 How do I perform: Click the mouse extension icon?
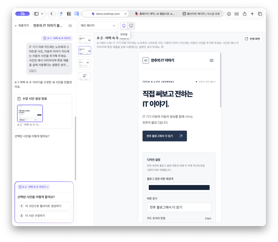click(61, 14)
